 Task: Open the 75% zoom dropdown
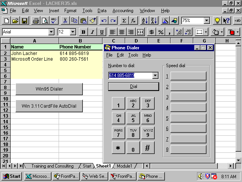coord(206,20)
